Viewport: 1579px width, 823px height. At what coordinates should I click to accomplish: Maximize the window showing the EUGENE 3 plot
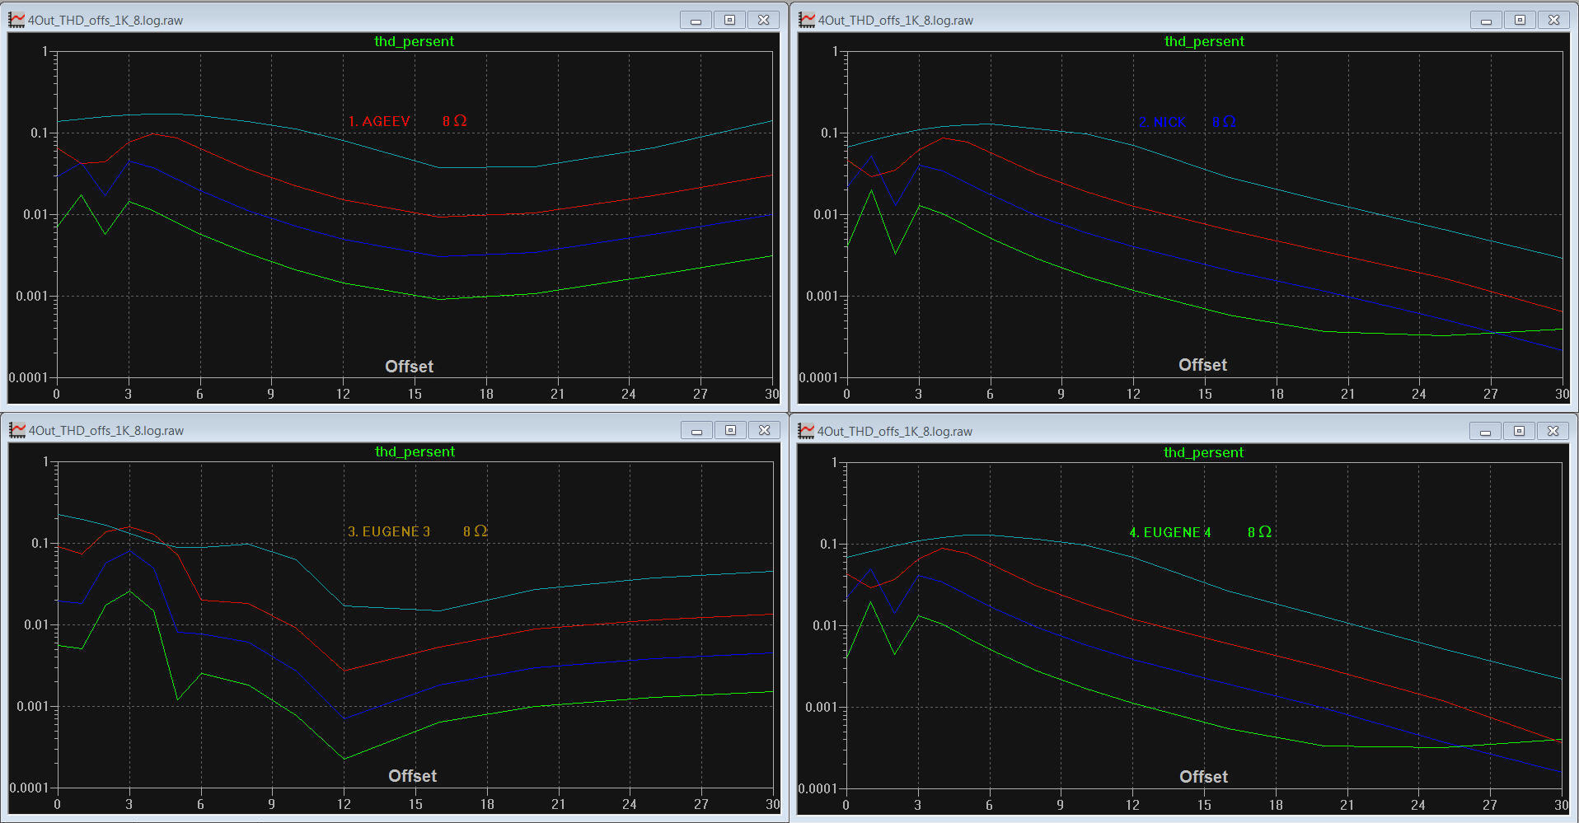pos(730,430)
